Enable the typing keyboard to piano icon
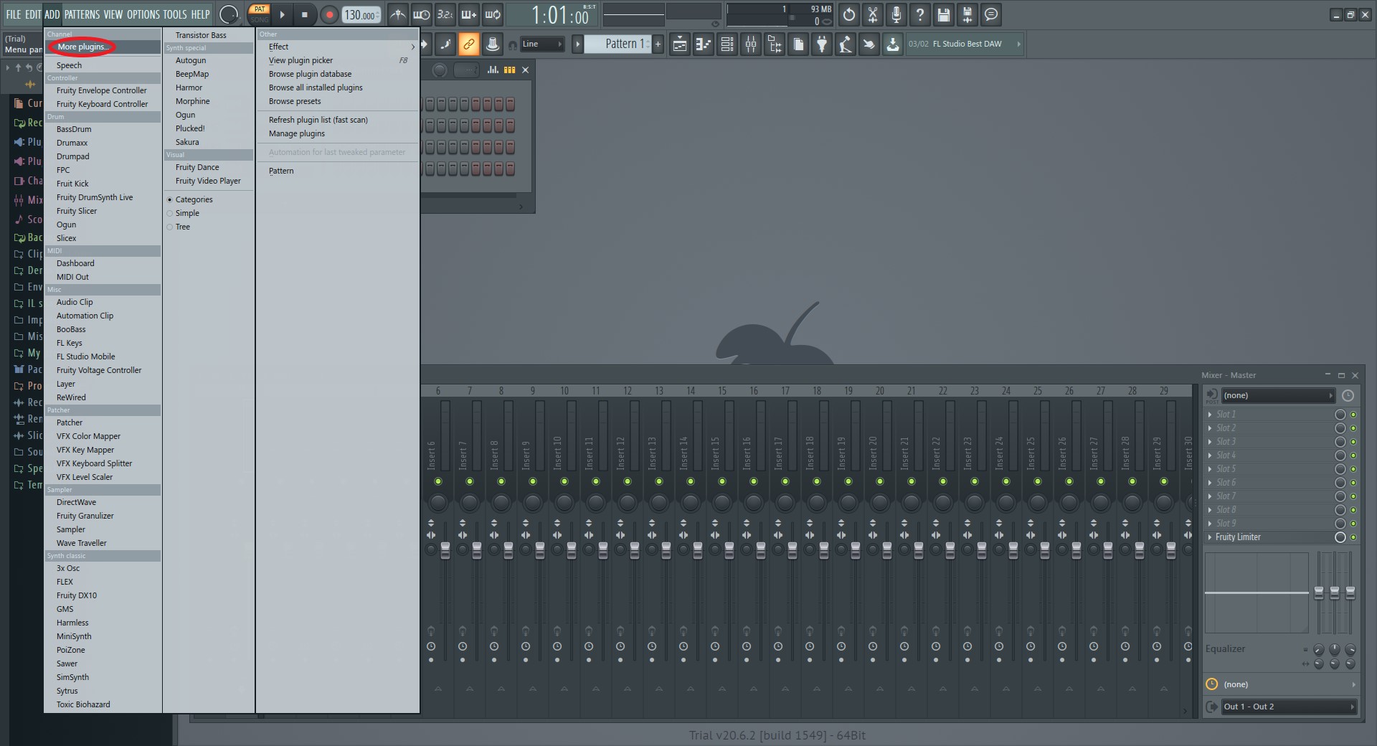Viewport: 1377px width, 746px height. point(468,14)
